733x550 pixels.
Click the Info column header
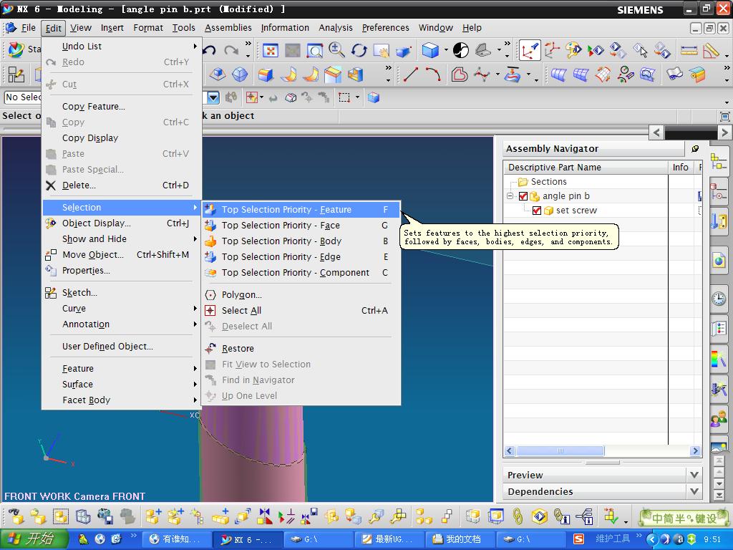coord(681,167)
